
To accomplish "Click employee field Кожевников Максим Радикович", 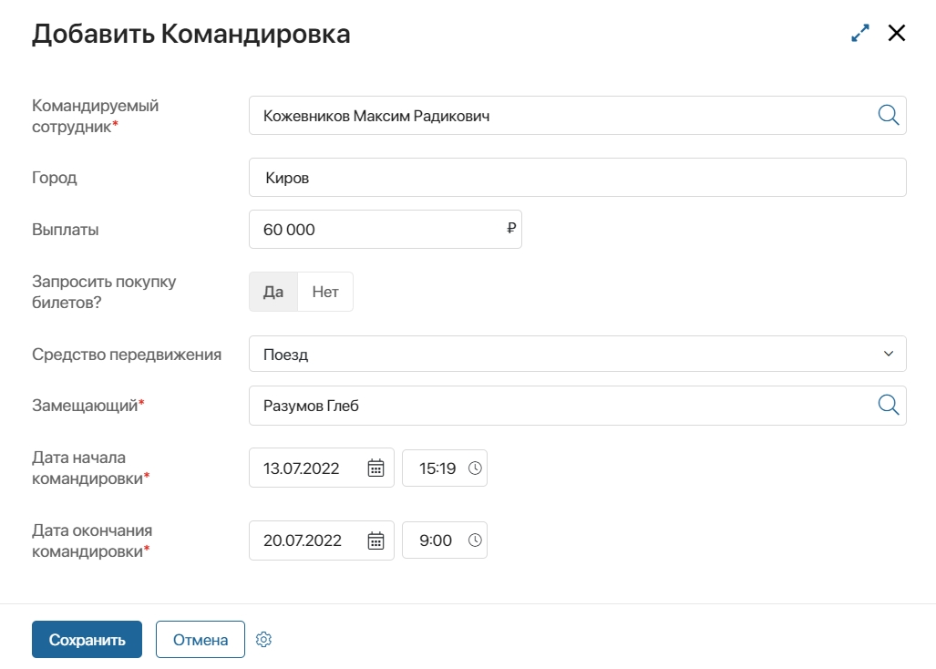I will [556, 116].
